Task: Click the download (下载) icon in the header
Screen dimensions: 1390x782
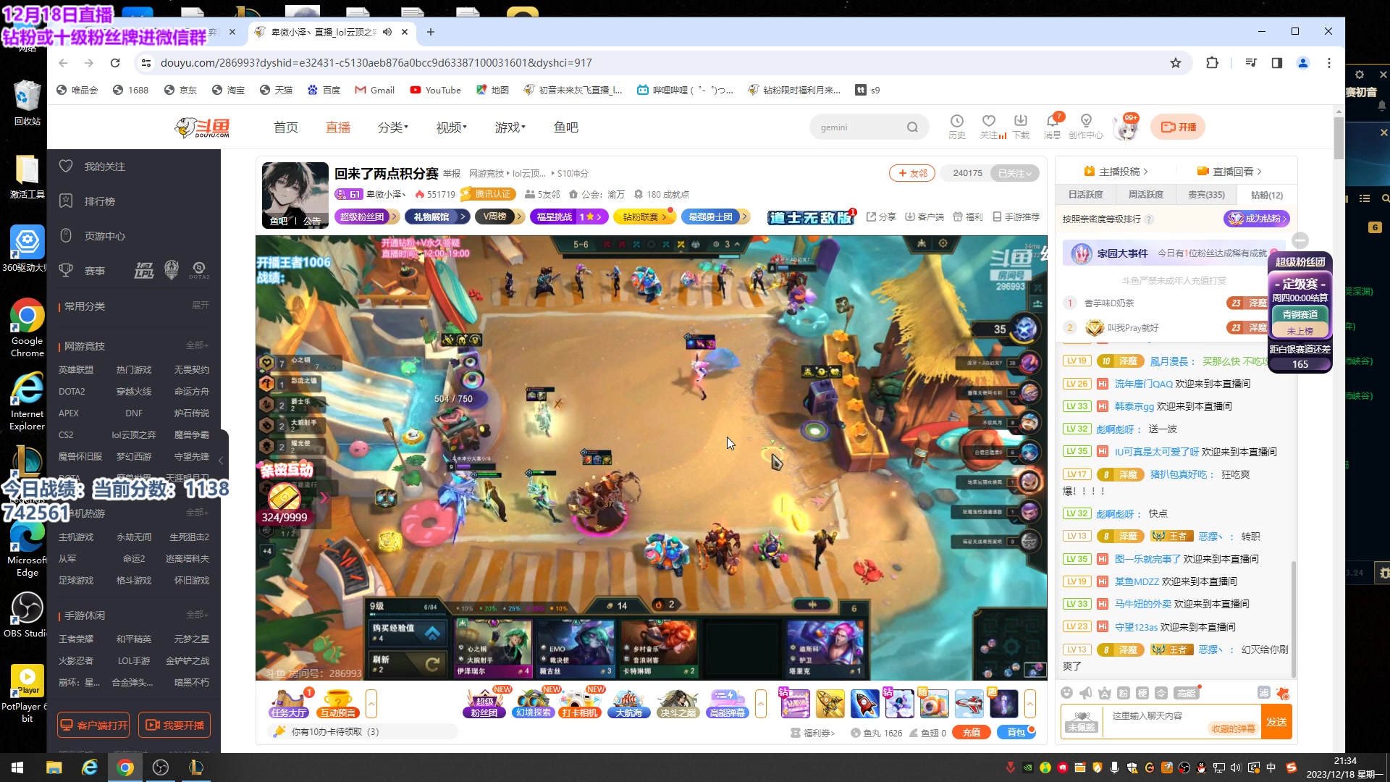Action: click(x=1020, y=122)
